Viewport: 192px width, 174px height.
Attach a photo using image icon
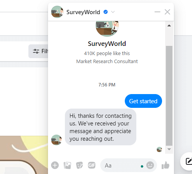tap(67, 165)
